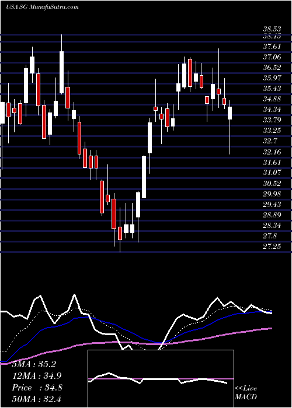
Task: Click the MACD inset panel white line
Action: point(159,379)
